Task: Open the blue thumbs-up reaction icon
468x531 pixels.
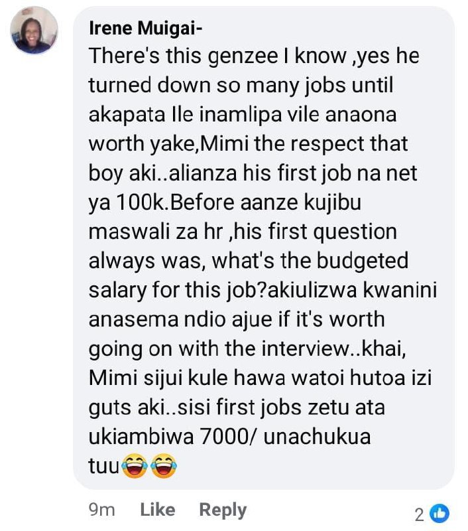Action: coord(439,514)
